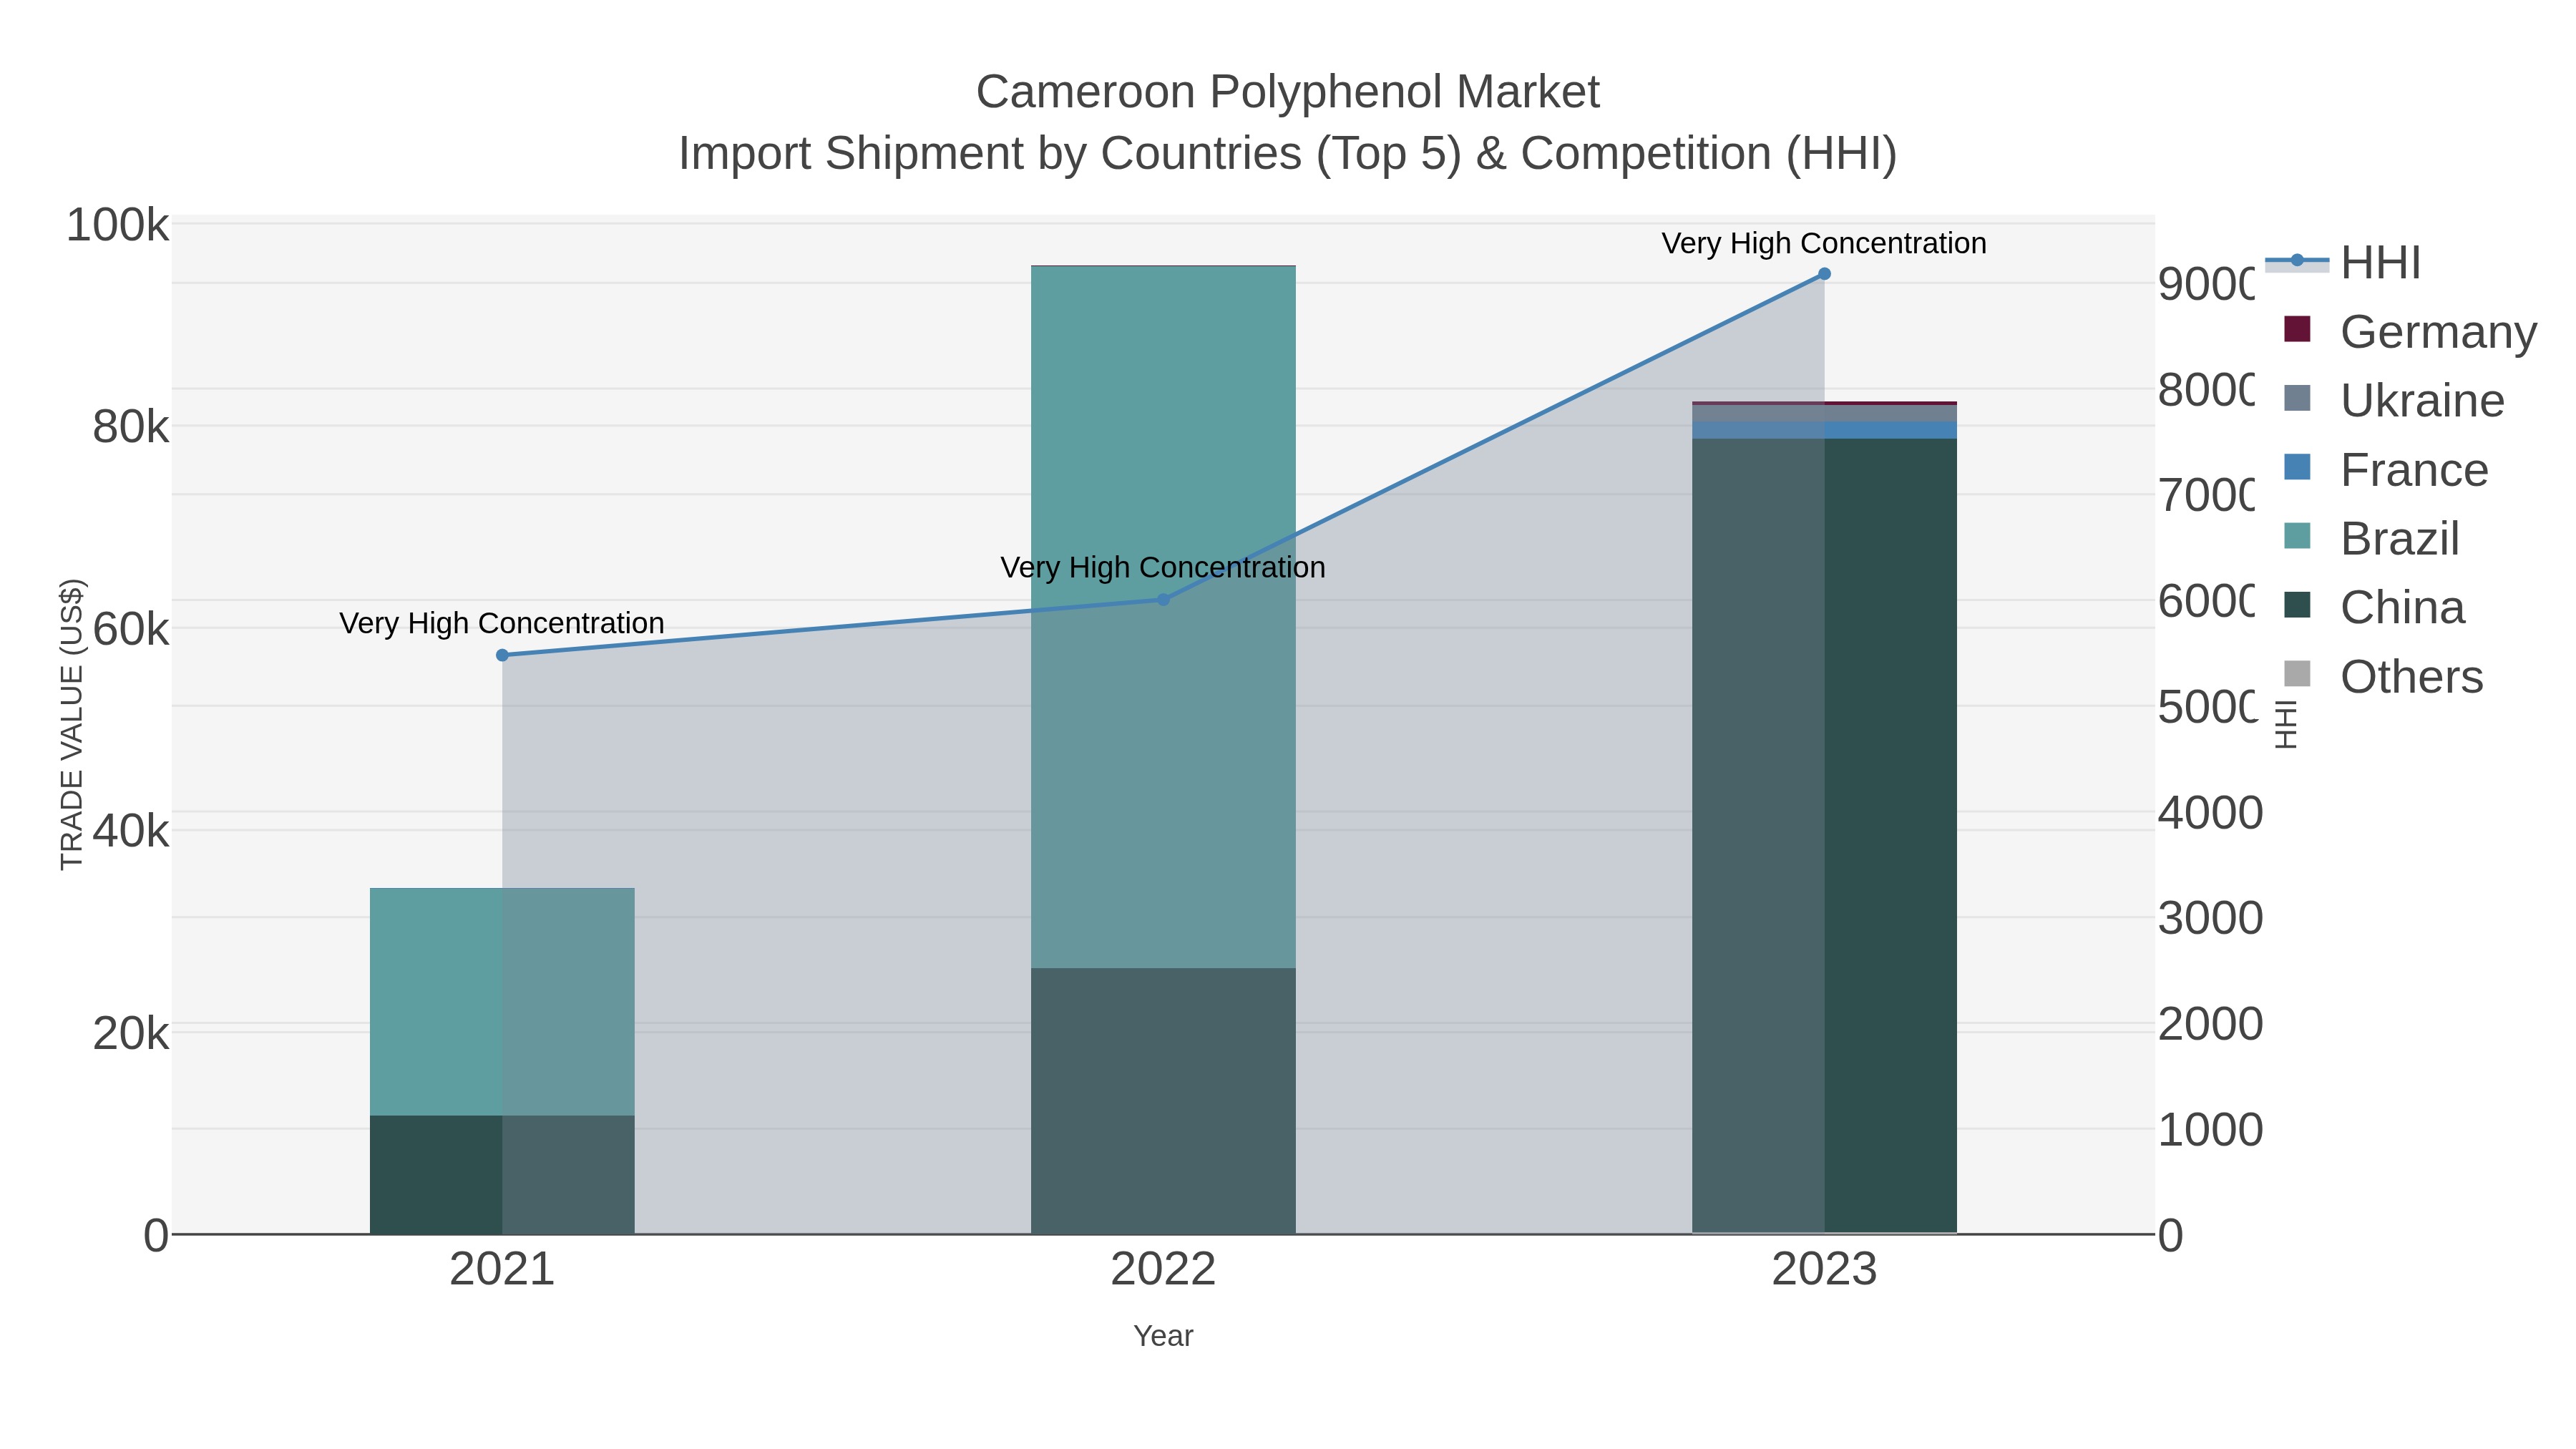
Task: Select the 2023 HHI data point
Action: point(1824,273)
